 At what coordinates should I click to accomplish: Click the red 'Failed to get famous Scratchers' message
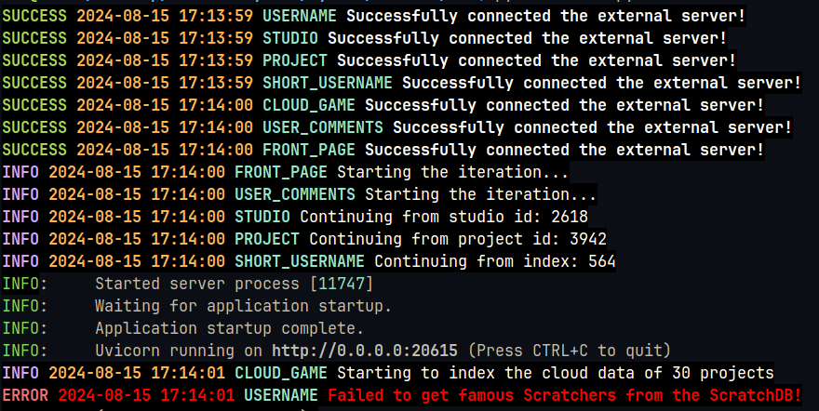pos(564,395)
